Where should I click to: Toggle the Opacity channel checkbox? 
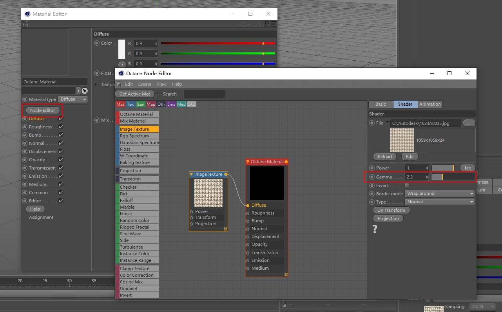[x=61, y=160]
